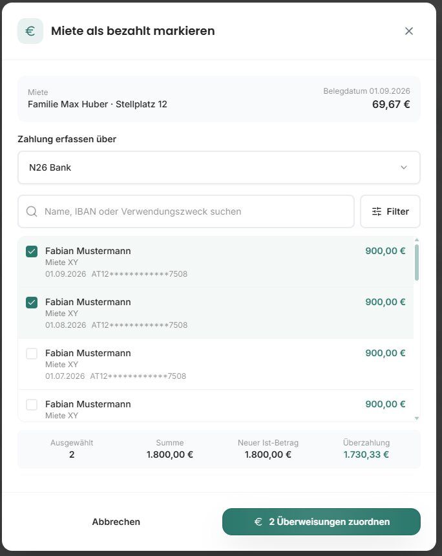This screenshot has height=556, width=442.
Task: Confirm with 2 Überweisungen zuordnen
Action: (x=321, y=522)
